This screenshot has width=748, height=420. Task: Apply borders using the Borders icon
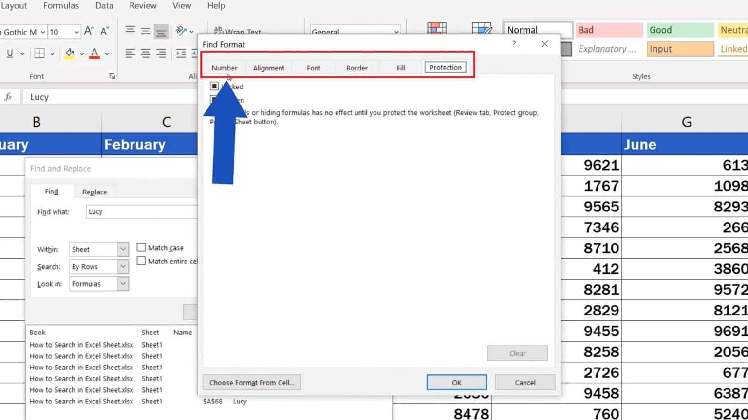tap(40, 53)
